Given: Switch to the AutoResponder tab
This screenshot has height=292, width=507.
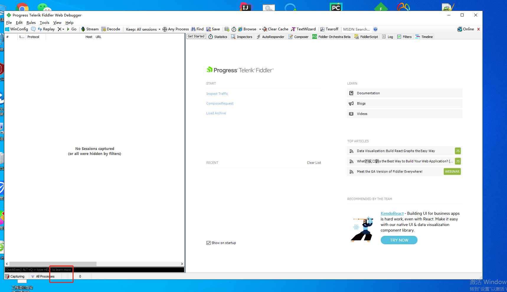Looking at the screenshot, I should [x=270, y=37].
